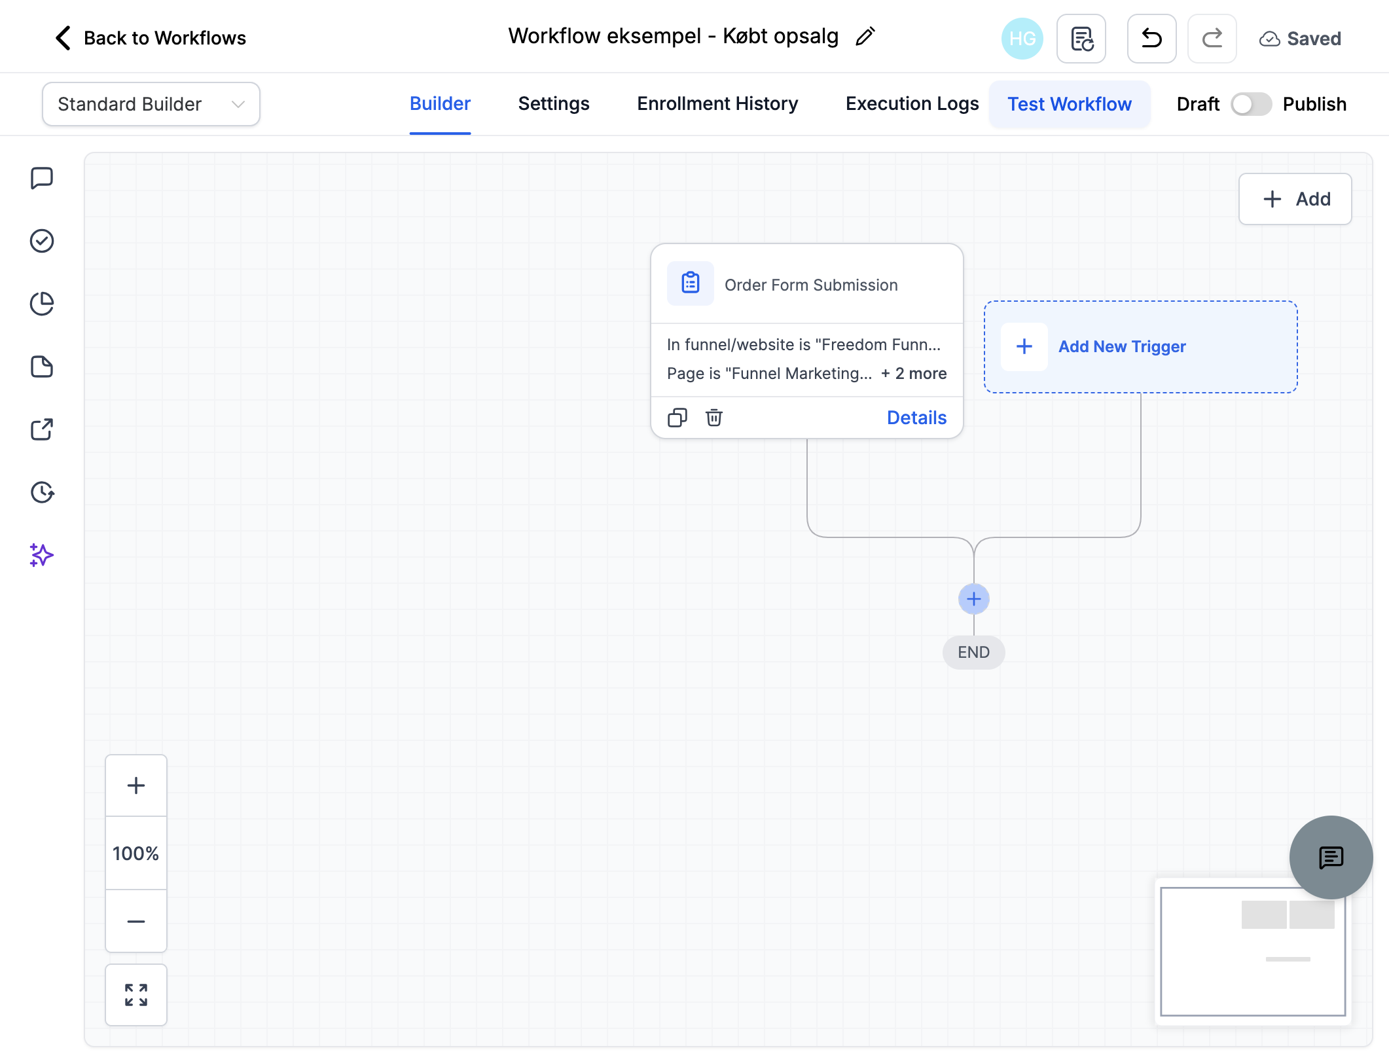Click the HG user avatar

pos(1022,39)
